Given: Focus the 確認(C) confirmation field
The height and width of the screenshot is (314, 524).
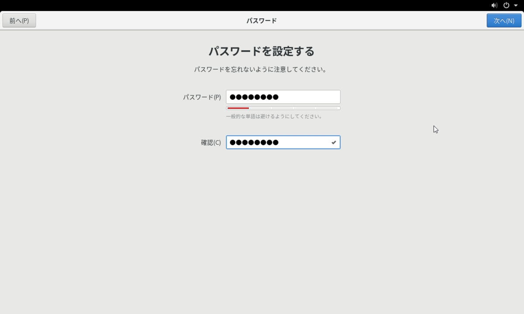Looking at the screenshot, I should pyautogui.click(x=283, y=142).
